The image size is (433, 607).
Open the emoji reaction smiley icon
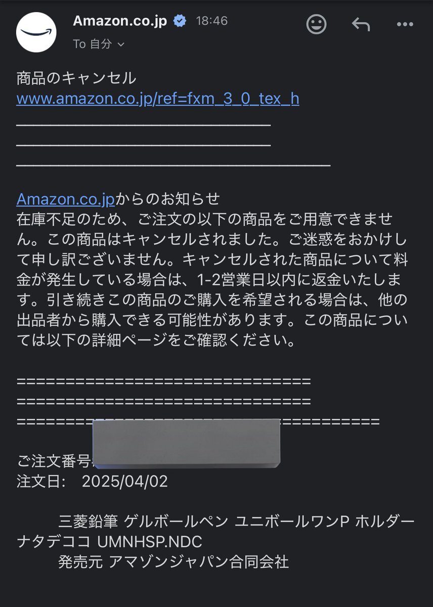[317, 24]
